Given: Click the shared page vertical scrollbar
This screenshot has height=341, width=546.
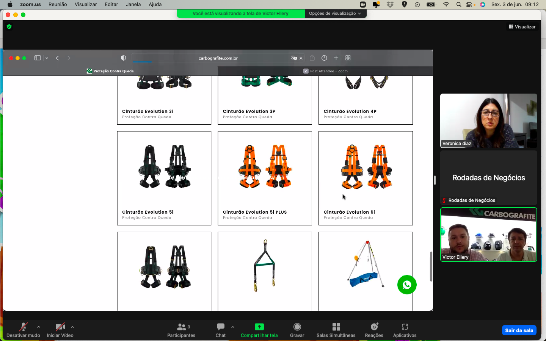Looking at the screenshot, I should [x=431, y=266].
